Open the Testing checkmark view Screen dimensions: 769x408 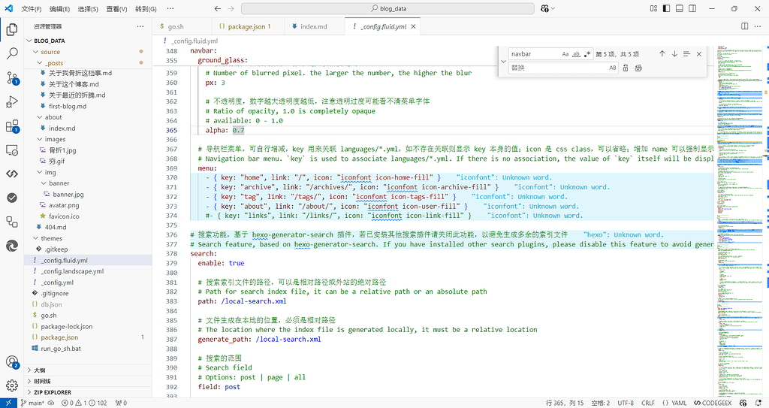[x=12, y=198]
